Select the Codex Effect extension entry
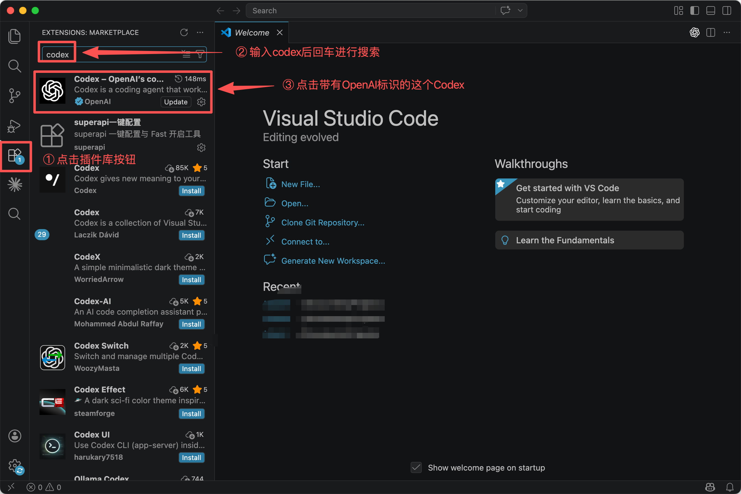Screen dimensions: 741x494 pos(123,402)
